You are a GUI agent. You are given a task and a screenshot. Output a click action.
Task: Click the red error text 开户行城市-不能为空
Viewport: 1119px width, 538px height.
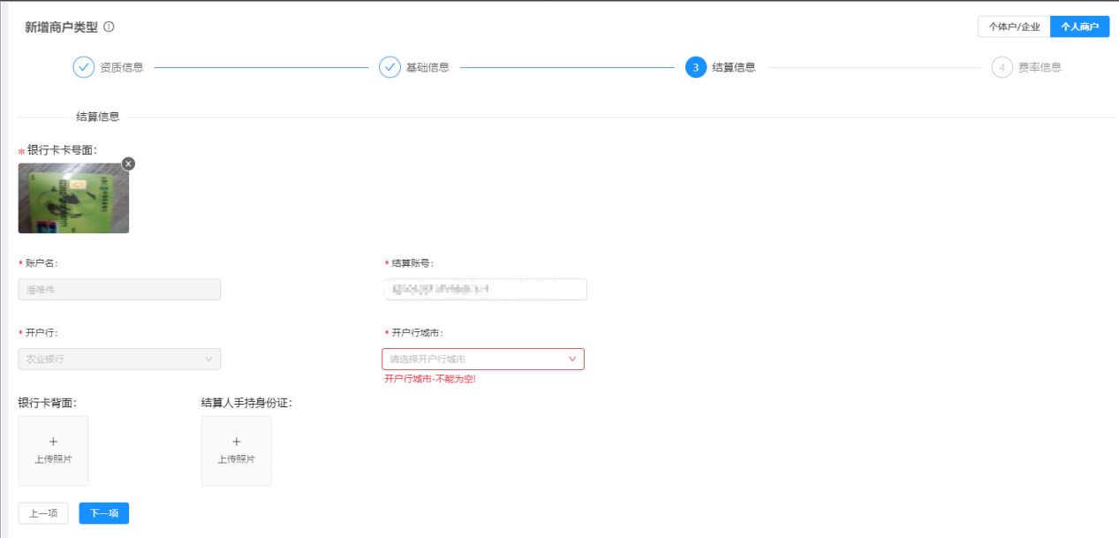[x=428, y=378]
